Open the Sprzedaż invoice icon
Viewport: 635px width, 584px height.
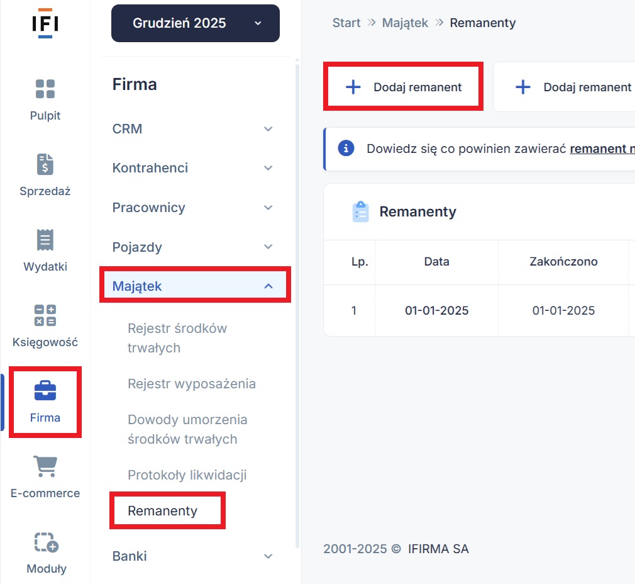[x=45, y=164]
